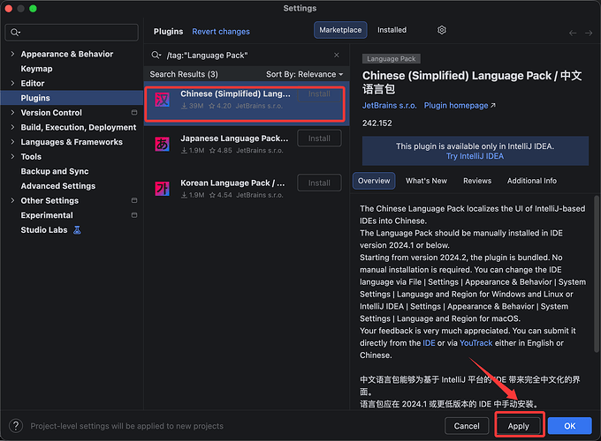Viewport: 601px width, 441px height.
Task: Expand the Tools tree node
Action: [x=12, y=156]
